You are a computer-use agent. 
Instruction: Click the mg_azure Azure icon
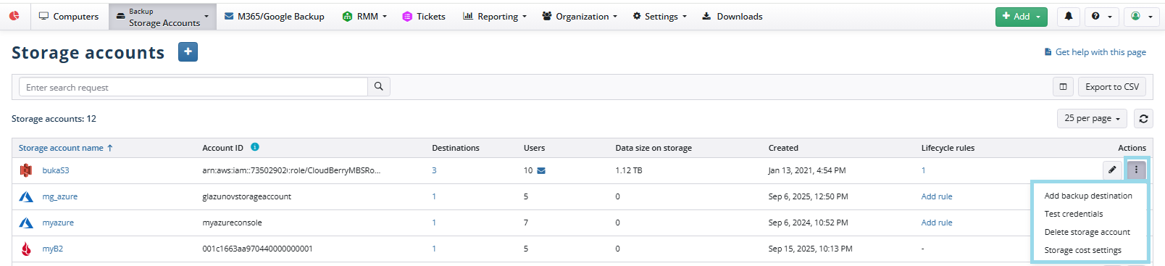pyautogui.click(x=26, y=196)
